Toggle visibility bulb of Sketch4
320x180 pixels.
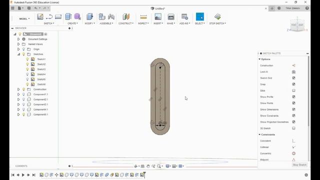click(27, 74)
